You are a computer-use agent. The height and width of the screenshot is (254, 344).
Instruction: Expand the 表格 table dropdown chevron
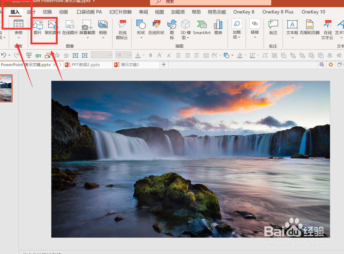19,38
